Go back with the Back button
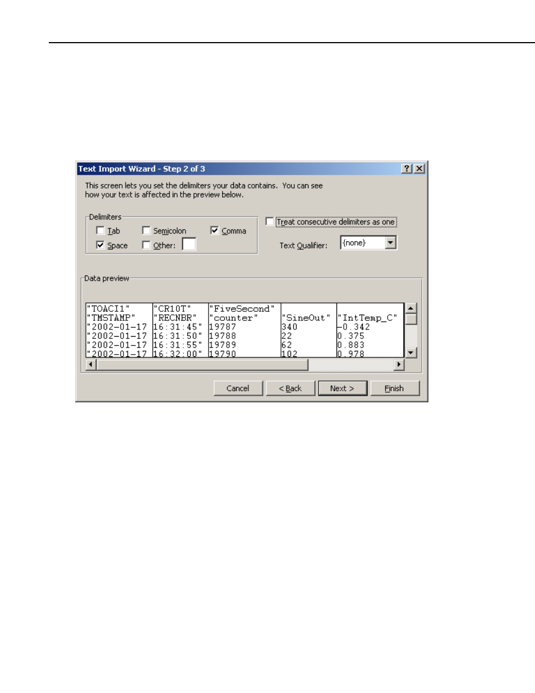The width and height of the screenshot is (535, 693). [290, 388]
